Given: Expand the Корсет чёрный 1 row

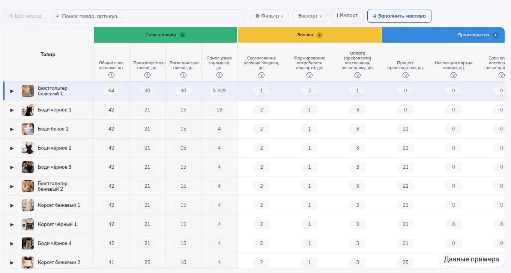Looking at the screenshot, I should (12, 224).
